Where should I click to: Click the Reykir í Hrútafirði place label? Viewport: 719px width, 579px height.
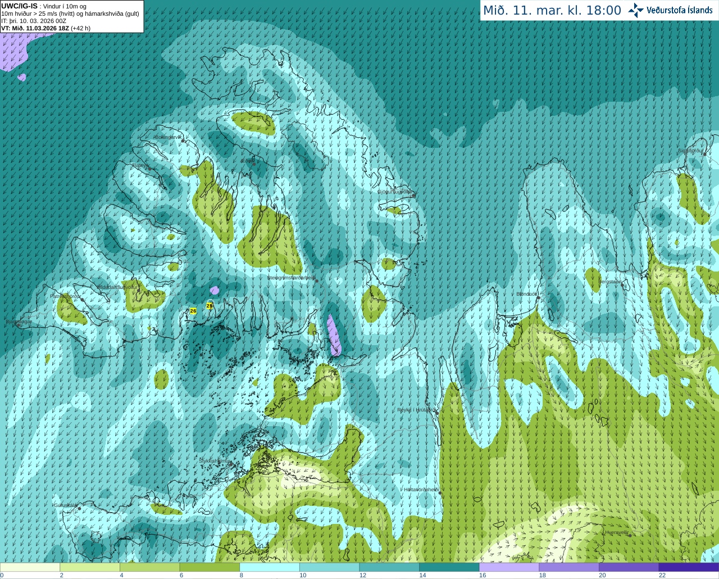coord(416,410)
